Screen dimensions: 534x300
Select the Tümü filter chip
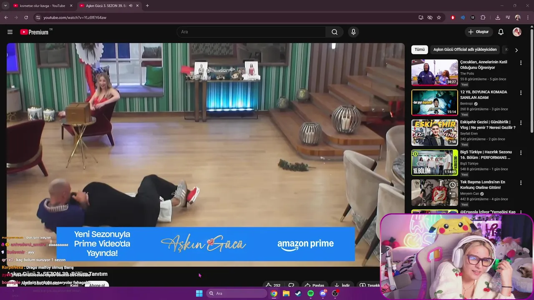(x=420, y=50)
